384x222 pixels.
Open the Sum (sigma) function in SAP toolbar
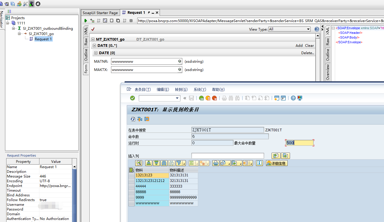click(x=191, y=163)
